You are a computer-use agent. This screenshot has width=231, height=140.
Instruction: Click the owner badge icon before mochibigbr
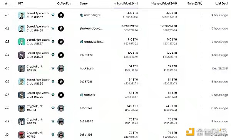point(82,15)
